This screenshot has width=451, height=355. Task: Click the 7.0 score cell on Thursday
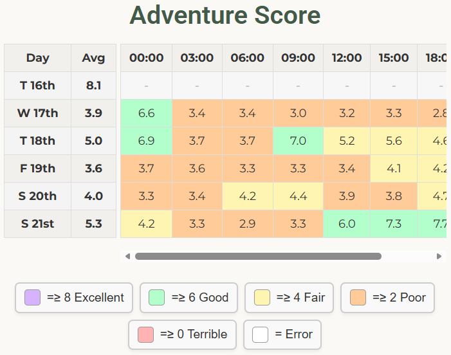click(298, 141)
